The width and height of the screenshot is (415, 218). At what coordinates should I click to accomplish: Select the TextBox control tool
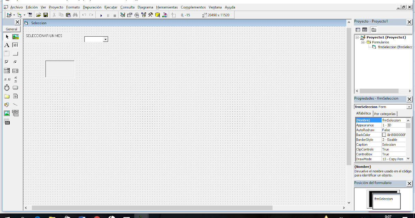[x=16, y=45]
